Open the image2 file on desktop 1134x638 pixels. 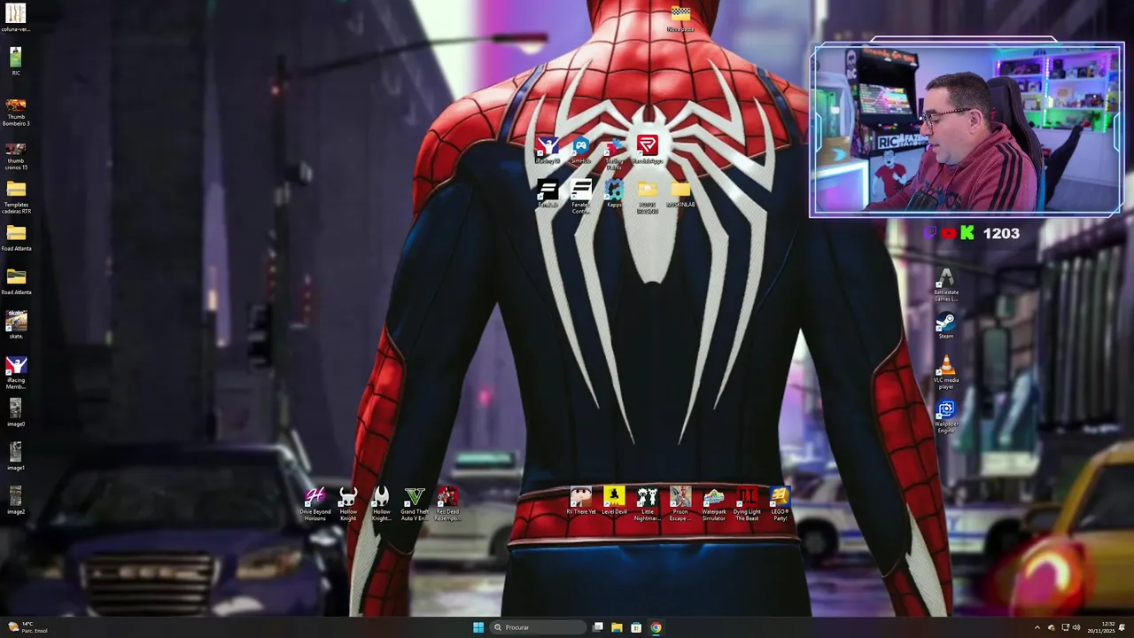point(16,501)
